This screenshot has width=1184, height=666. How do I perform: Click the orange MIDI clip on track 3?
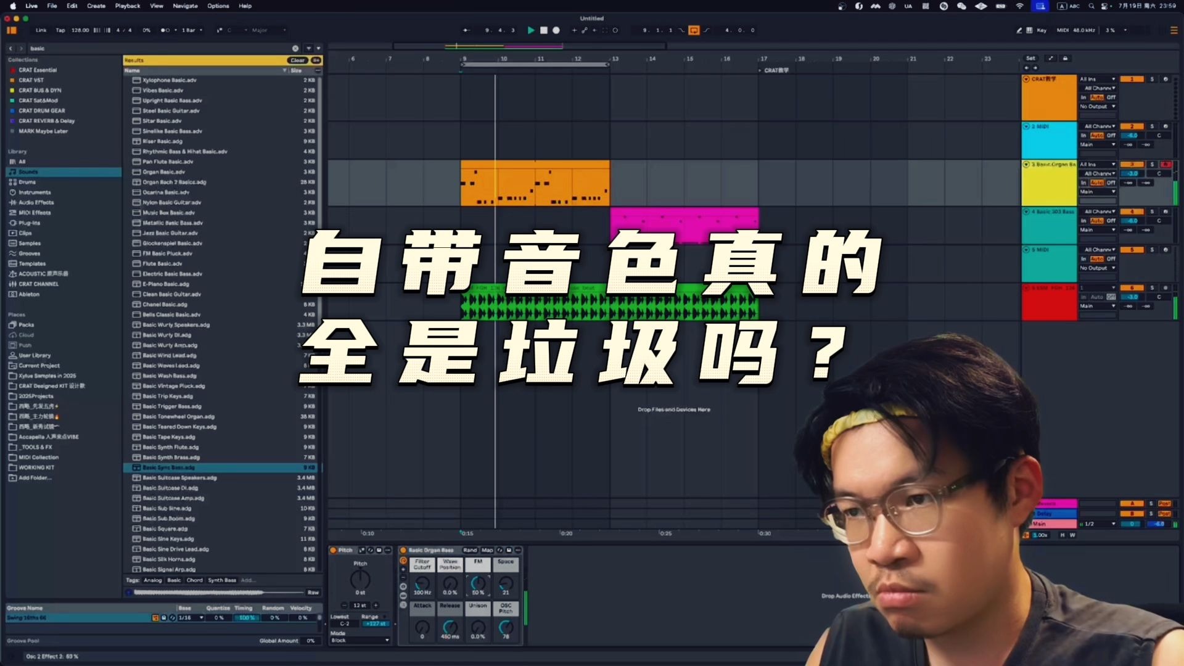click(535, 183)
